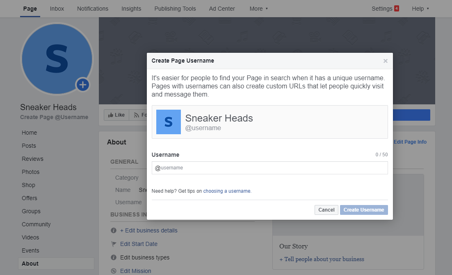Click the Like button
This screenshot has height=275, width=452.
pos(116,115)
